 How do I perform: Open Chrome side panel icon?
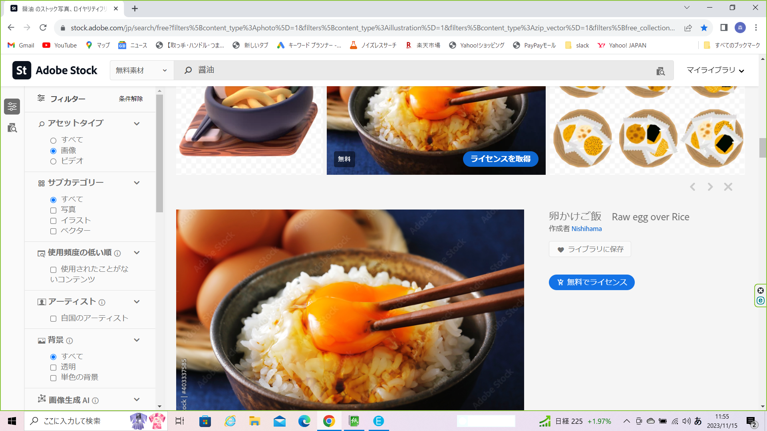(x=724, y=28)
